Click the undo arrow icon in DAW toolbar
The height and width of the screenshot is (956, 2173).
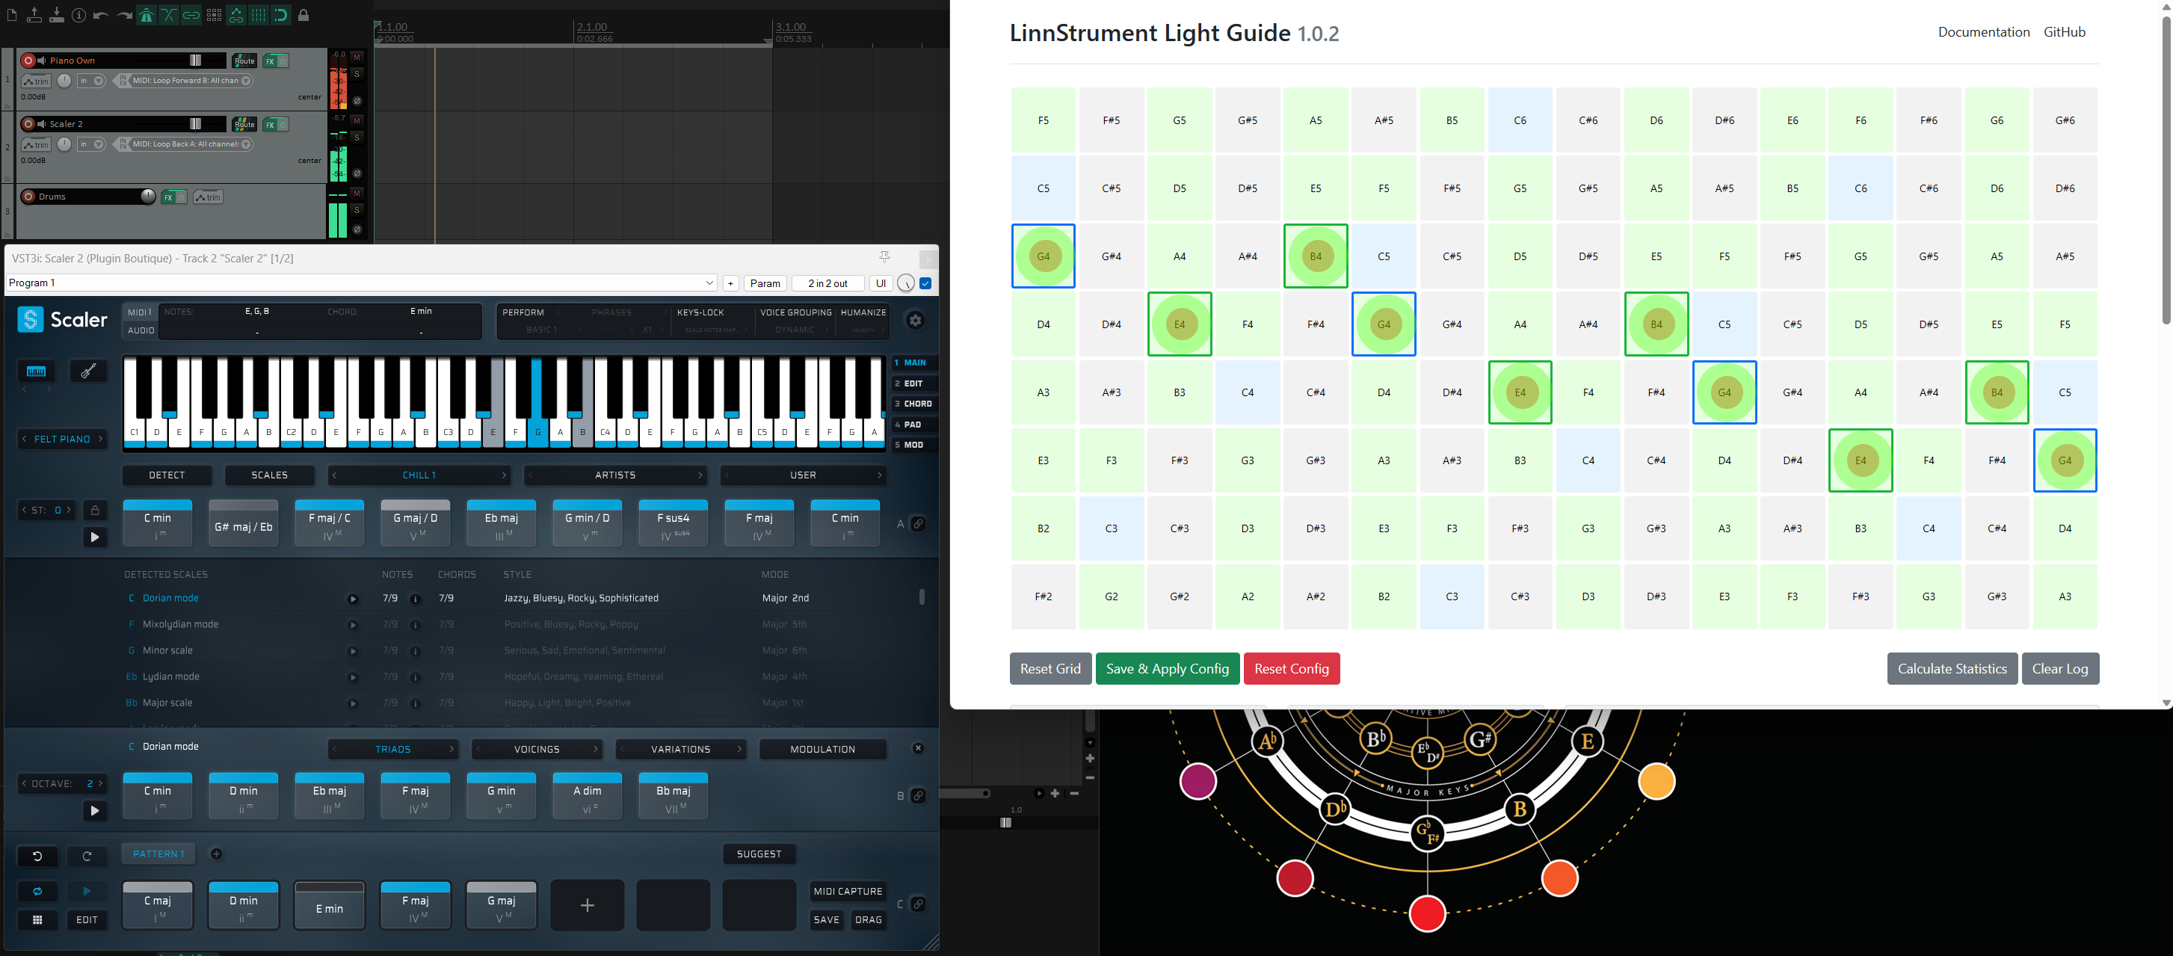tap(101, 14)
